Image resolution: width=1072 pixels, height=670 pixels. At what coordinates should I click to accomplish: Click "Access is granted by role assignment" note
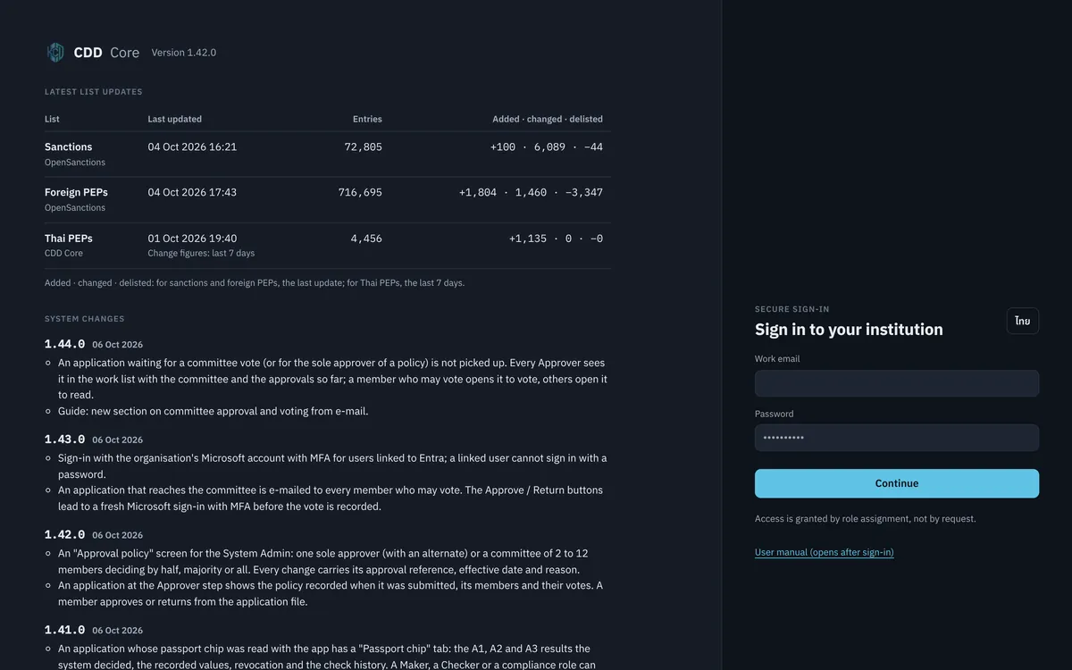click(865, 519)
